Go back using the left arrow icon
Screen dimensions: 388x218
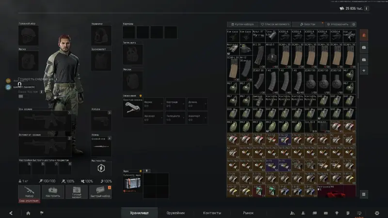pyautogui.click(x=11, y=213)
